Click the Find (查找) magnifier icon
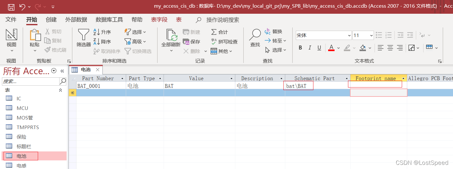 point(255,35)
